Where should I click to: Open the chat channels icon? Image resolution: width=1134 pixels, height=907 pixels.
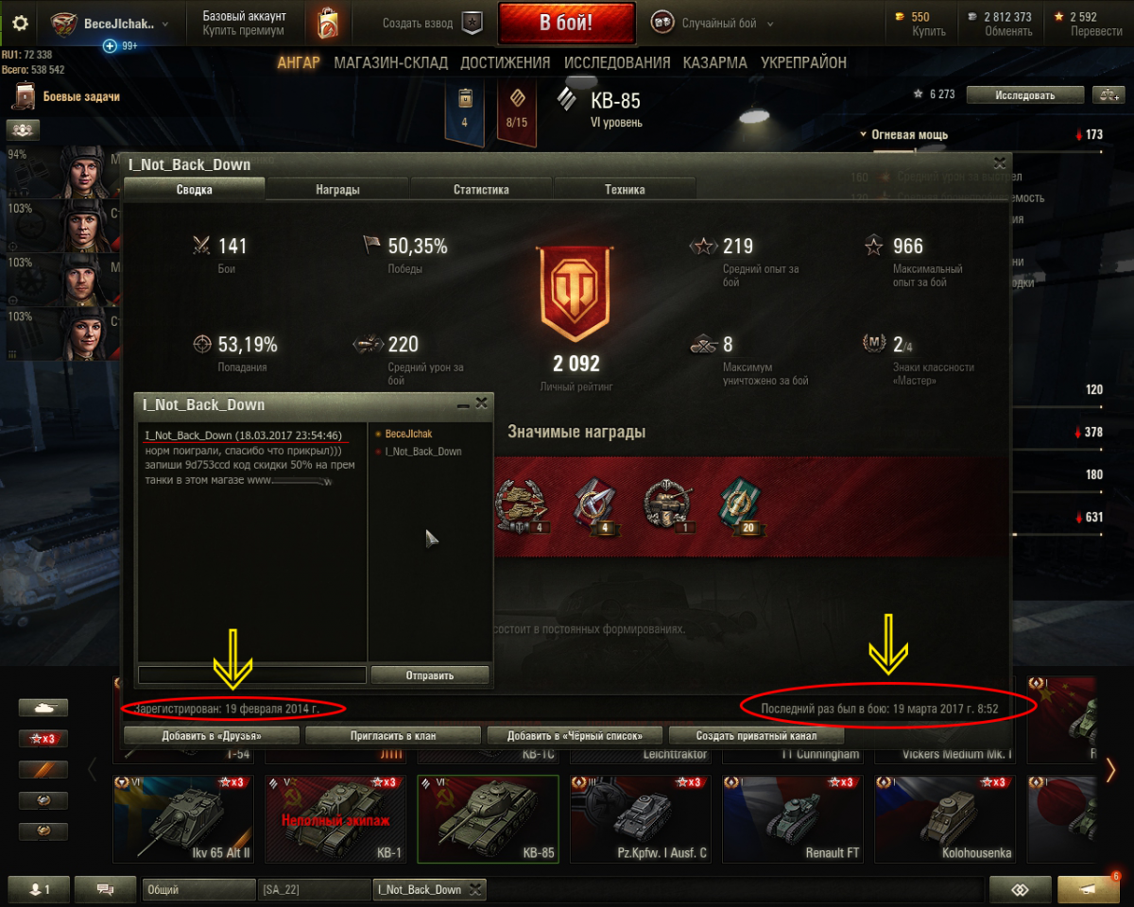[x=106, y=889]
